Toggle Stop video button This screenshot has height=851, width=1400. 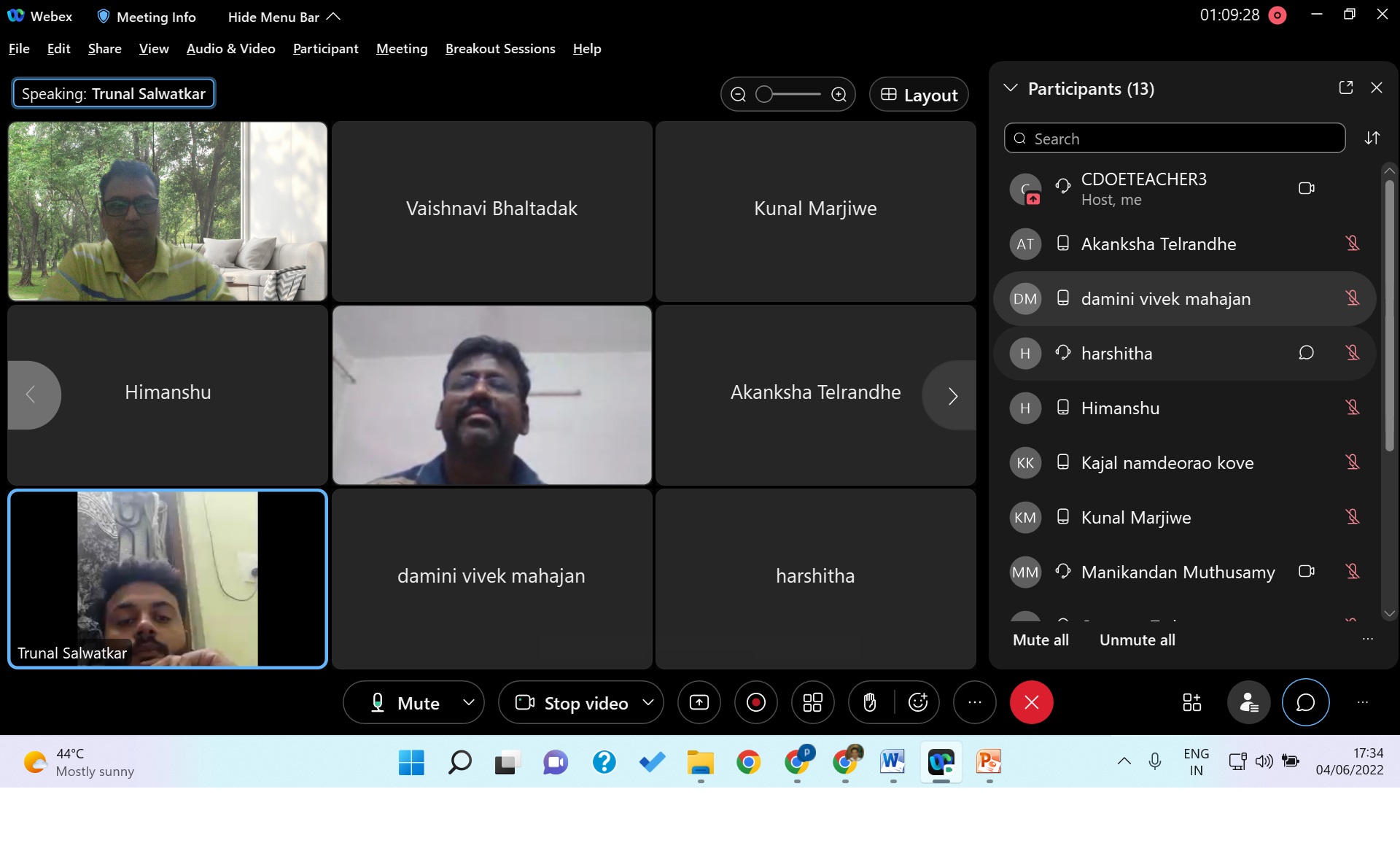coord(572,702)
